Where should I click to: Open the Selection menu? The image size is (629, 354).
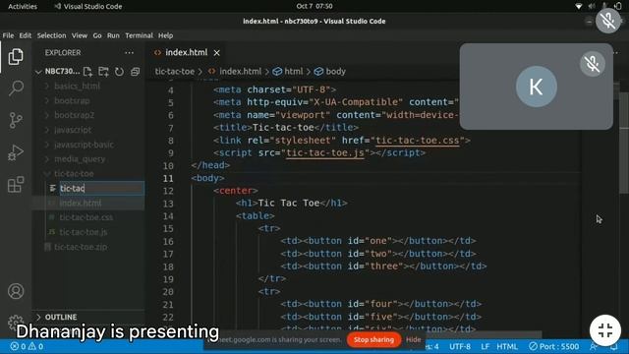(51, 35)
